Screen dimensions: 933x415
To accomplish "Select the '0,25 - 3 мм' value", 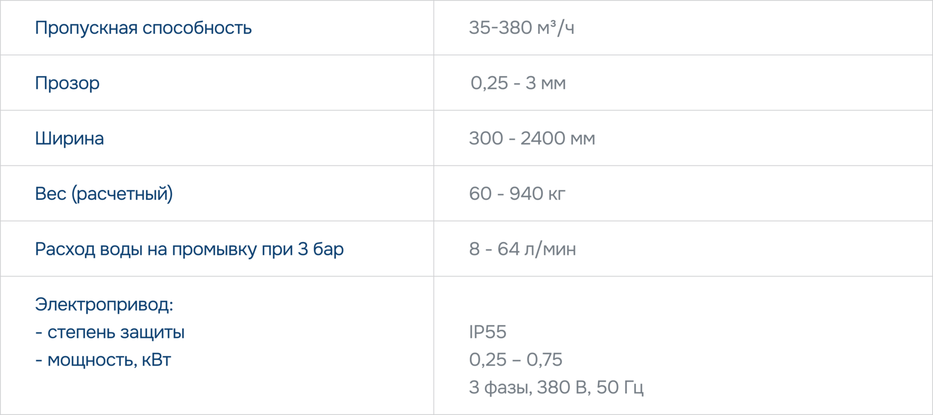I will click(x=518, y=83).
